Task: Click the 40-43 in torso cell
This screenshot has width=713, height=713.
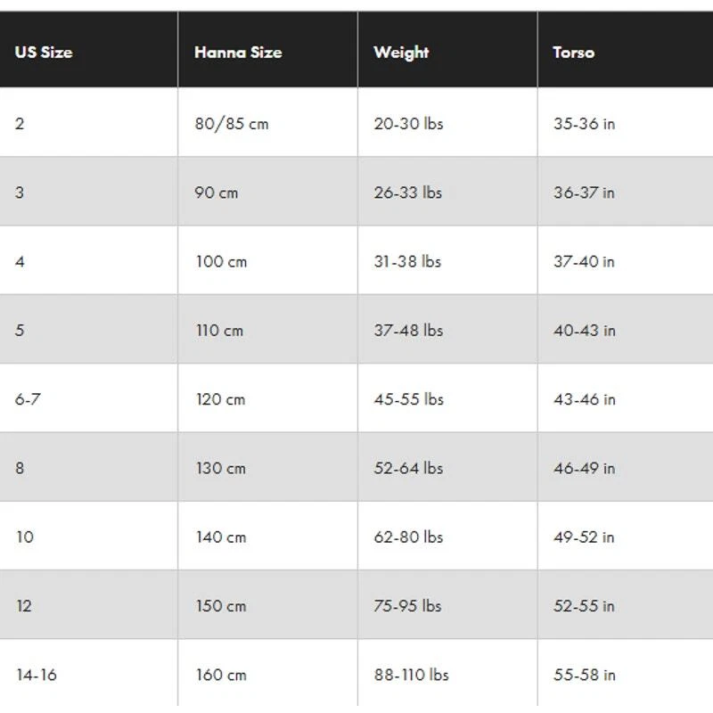Action: tap(584, 331)
